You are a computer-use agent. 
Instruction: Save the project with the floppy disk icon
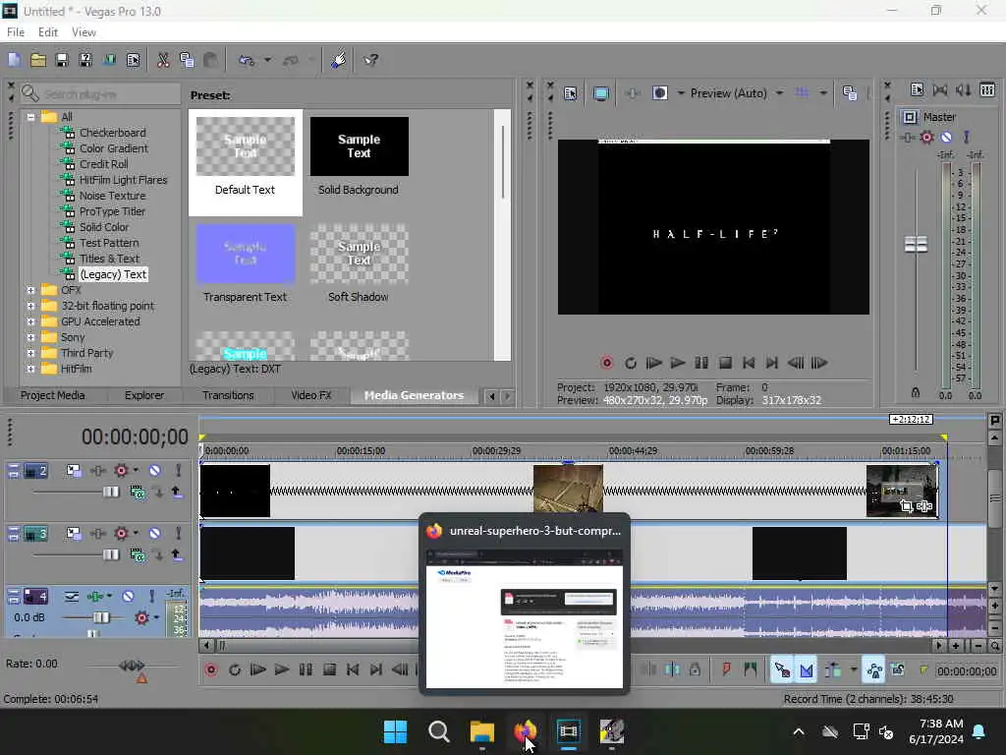[x=62, y=60]
